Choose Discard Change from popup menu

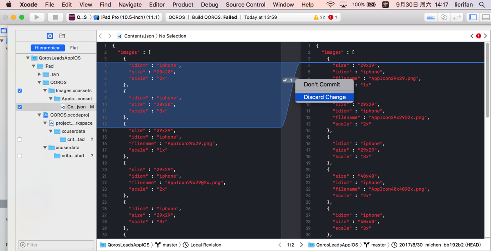[324, 97]
